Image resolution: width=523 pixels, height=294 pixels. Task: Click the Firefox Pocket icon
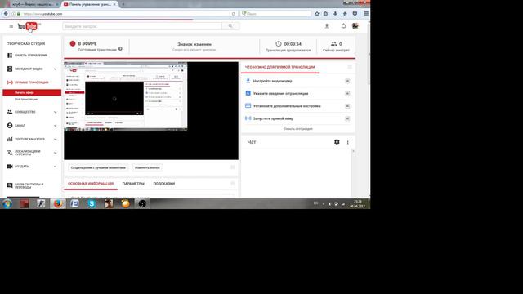[355, 14]
